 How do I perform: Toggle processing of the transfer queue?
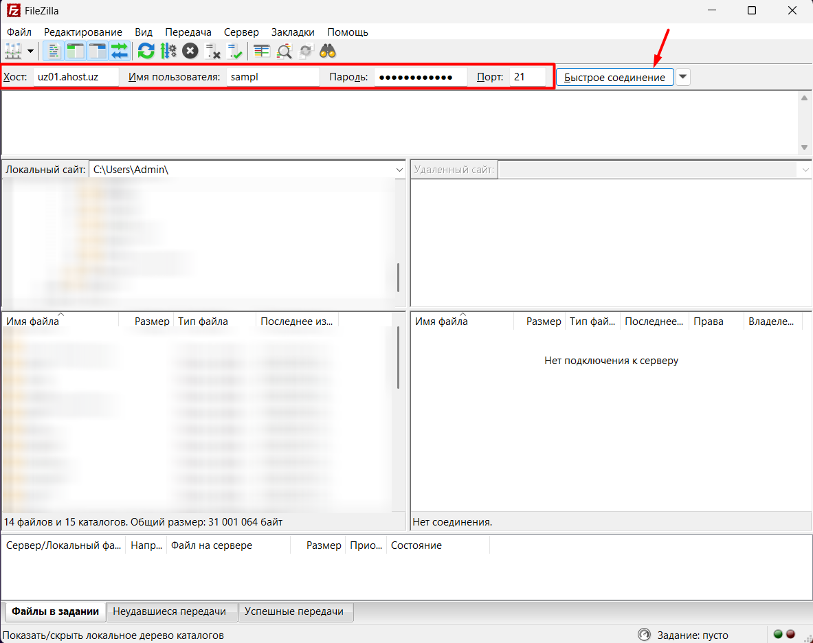pyautogui.click(x=168, y=52)
